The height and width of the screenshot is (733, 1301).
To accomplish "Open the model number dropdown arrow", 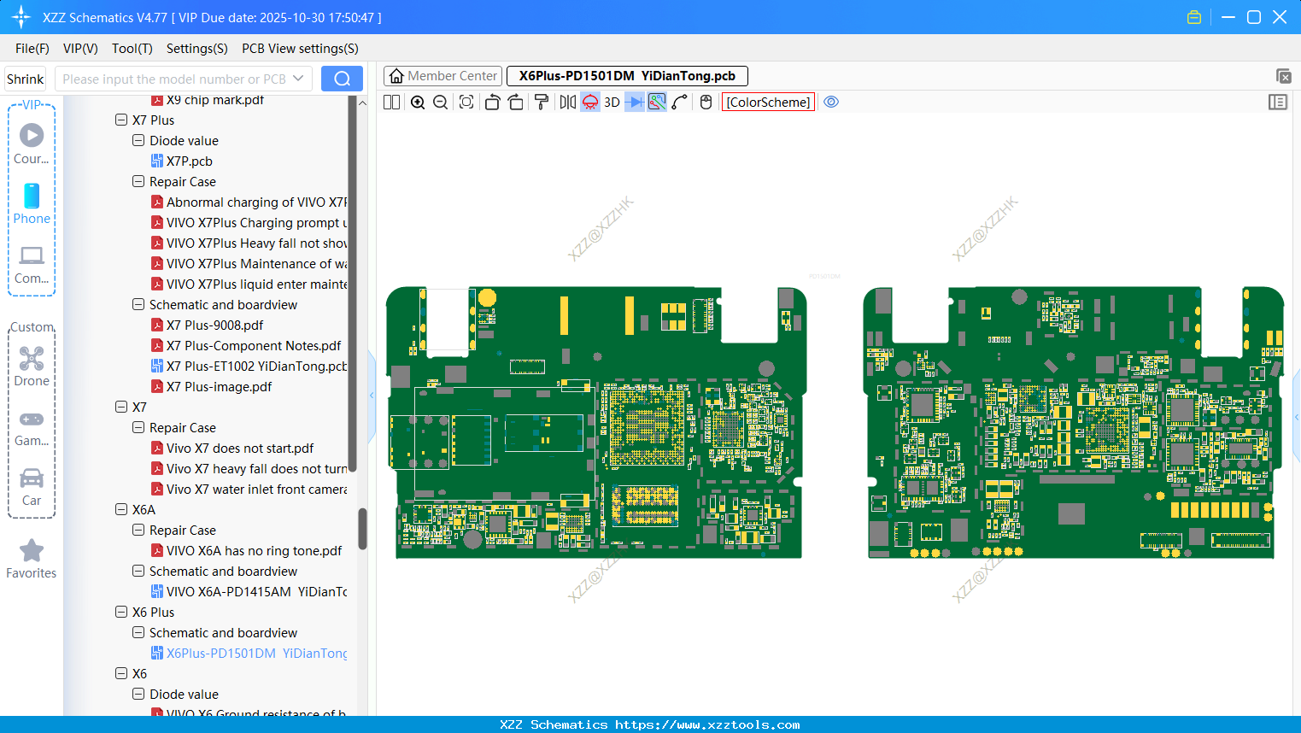I will pos(298,79).
